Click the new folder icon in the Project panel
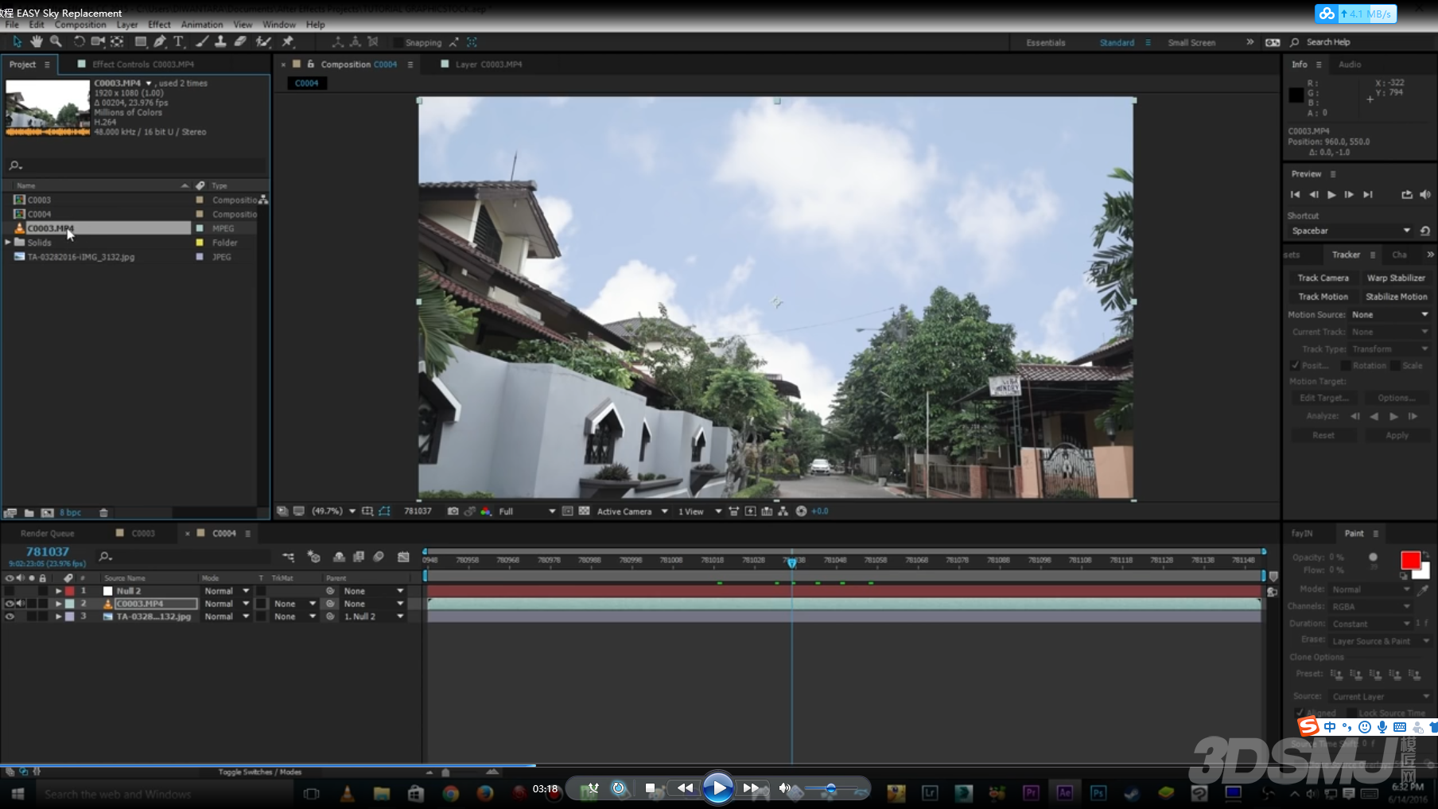 pyautogui.click(x=29, y=513)
